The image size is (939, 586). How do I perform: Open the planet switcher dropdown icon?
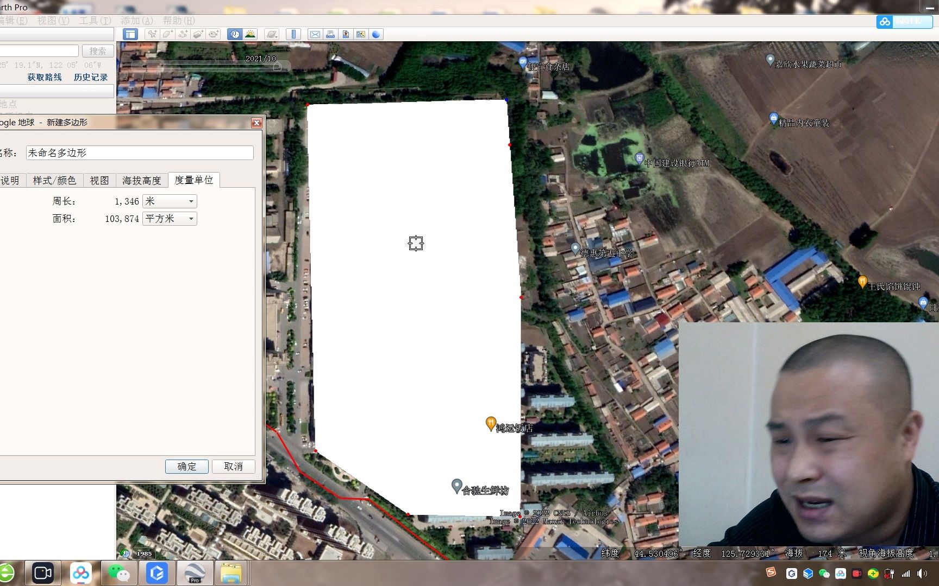pos(272,34)
